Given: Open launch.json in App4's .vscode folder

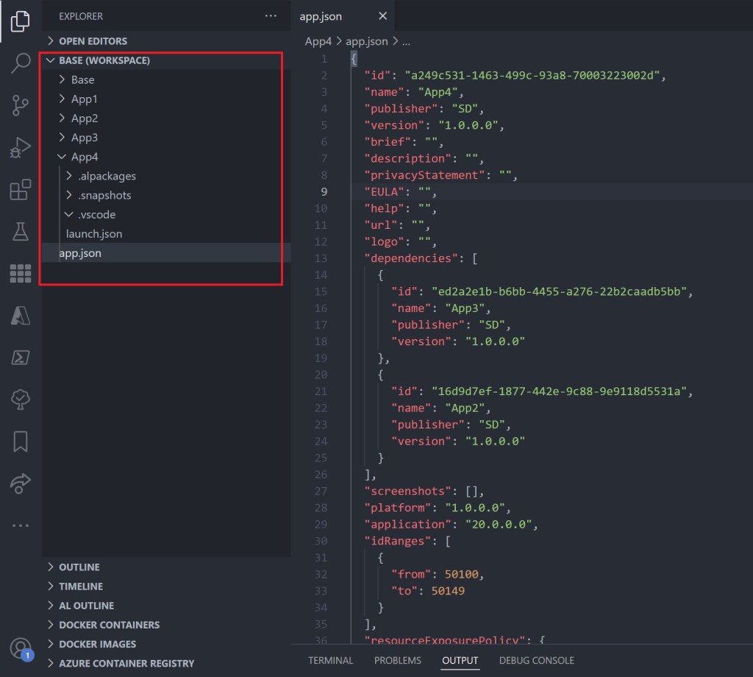Looking at the screenshot, I should pyautogui.click(x=93, y=233).
